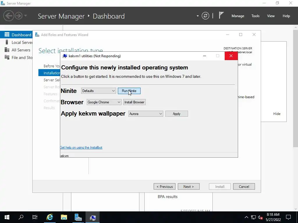Screen dimensions: 298x223
Task: Select All Servers in the left pane
Action: point(16,50)
